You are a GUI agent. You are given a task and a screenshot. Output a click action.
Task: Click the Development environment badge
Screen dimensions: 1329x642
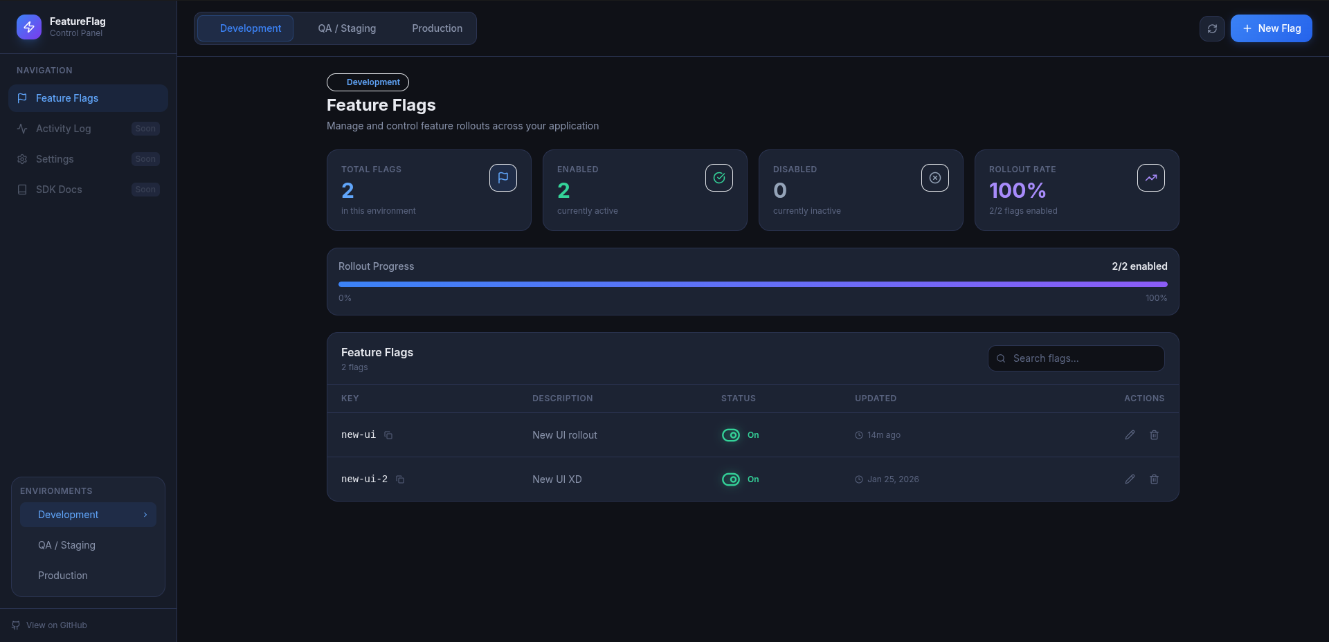[368, 82]
